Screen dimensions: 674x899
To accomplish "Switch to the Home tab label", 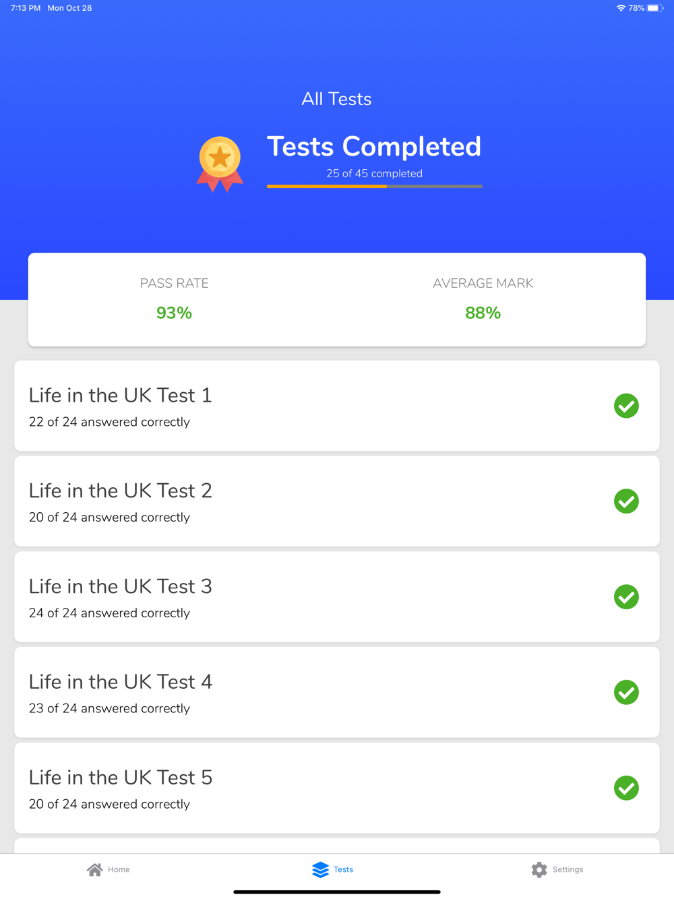I will pyautogui.click(x=119, y=869).
